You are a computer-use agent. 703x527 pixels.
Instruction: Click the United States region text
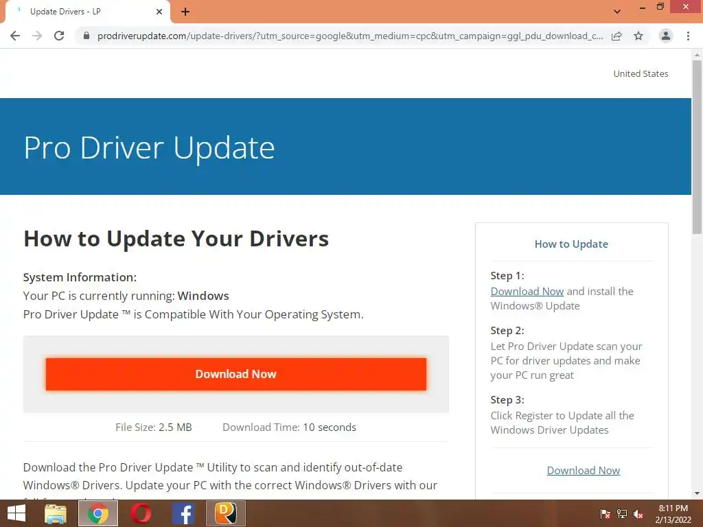pyautogui.click(x=641, y=74)
